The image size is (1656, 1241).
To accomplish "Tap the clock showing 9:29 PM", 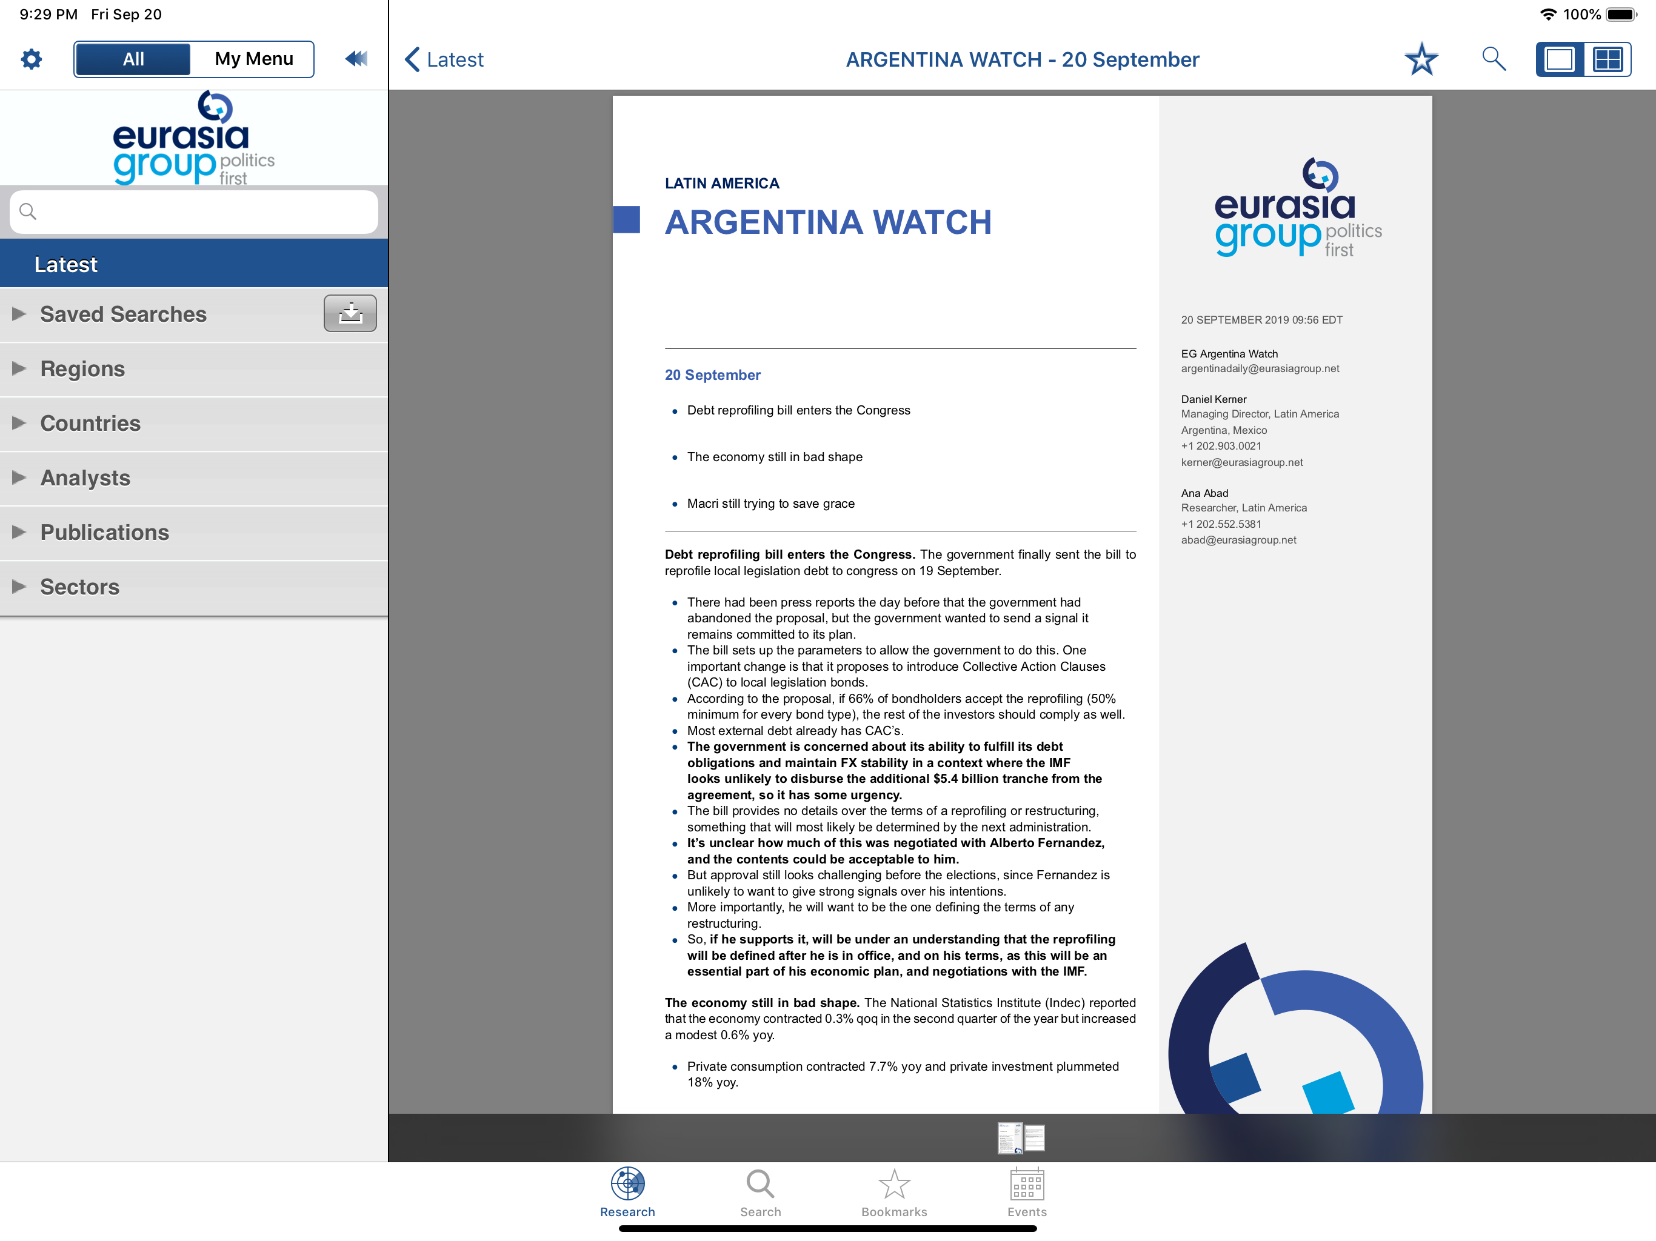I will click(48, 14).
